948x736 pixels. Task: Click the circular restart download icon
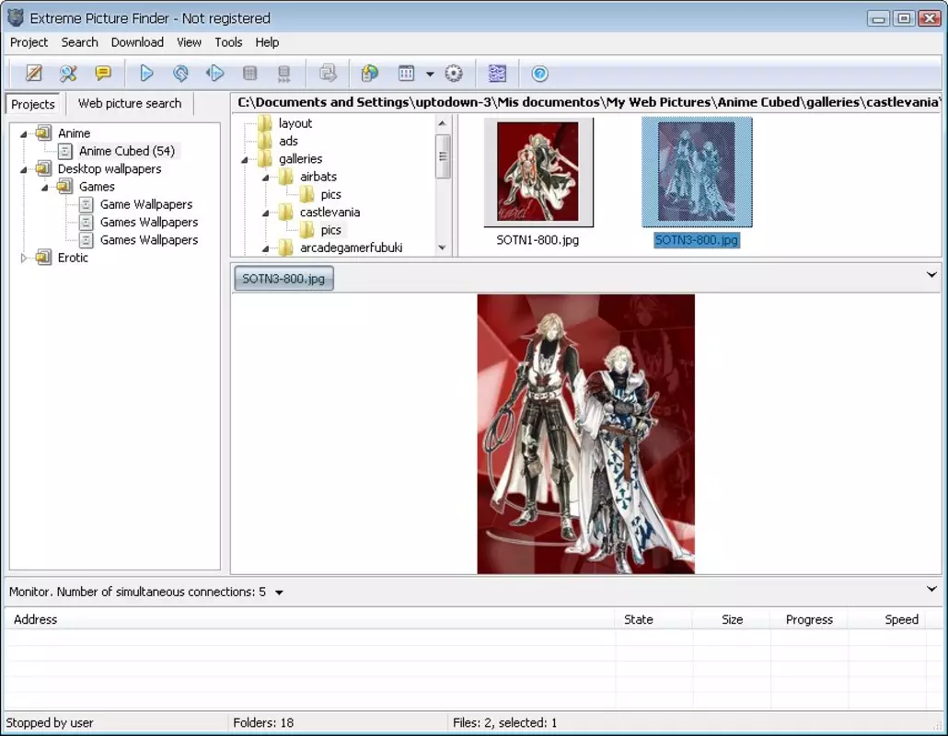coord(180,74)
